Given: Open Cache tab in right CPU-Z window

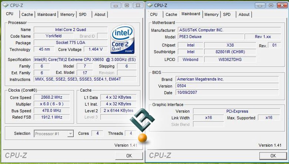Looking at the screenshot, I should [171, 14].
